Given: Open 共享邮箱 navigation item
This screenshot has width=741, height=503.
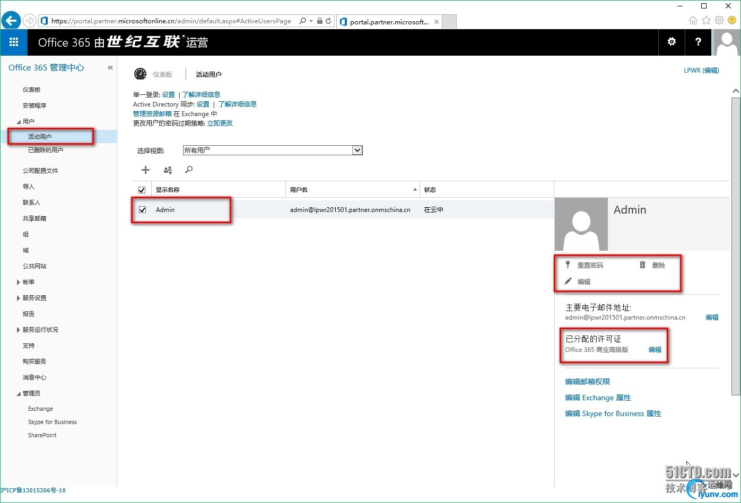Looking at the screenshot, I should point(34,218).
